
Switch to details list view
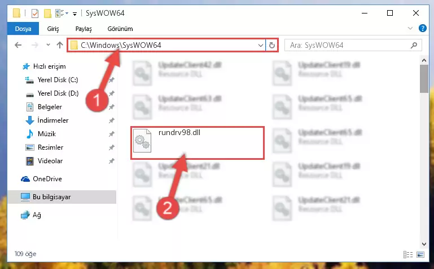(x=408, y=254)
